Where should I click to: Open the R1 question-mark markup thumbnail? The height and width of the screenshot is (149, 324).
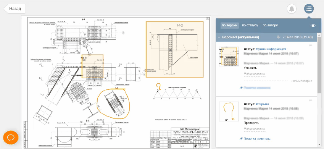click(229, 112)
